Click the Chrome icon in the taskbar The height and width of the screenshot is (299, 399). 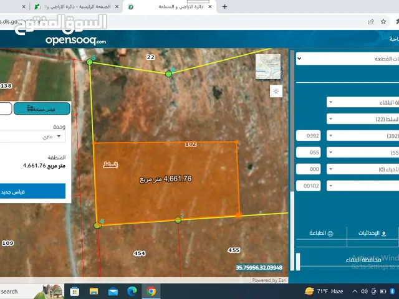151,291
